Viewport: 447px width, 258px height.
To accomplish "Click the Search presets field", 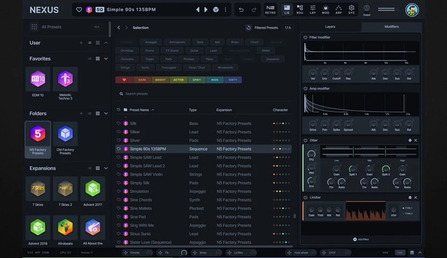I will [204, 94].
